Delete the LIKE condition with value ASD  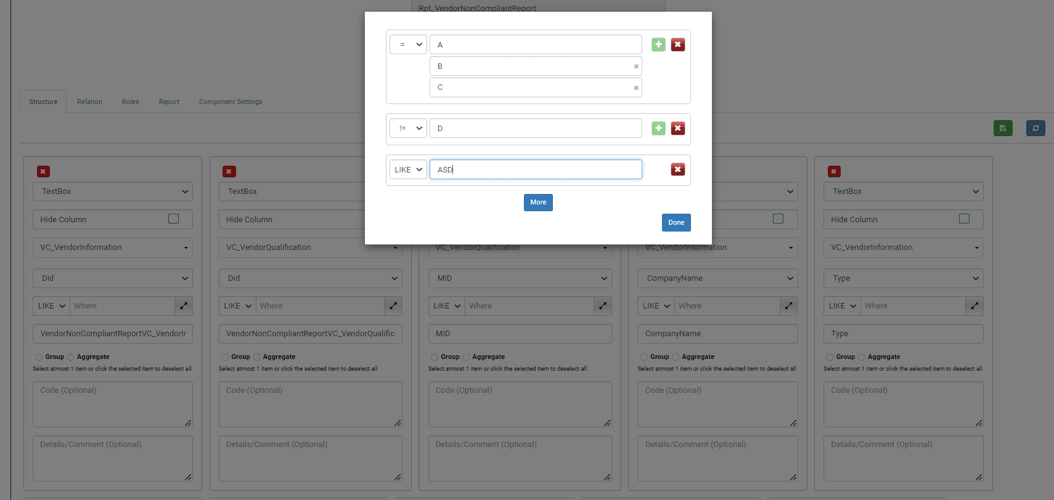tap(678, 169)
